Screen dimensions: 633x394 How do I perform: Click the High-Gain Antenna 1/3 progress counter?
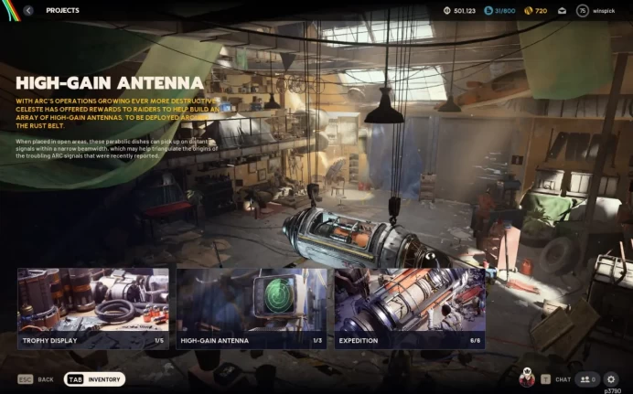pyautogui.click(x=317, y=341)
